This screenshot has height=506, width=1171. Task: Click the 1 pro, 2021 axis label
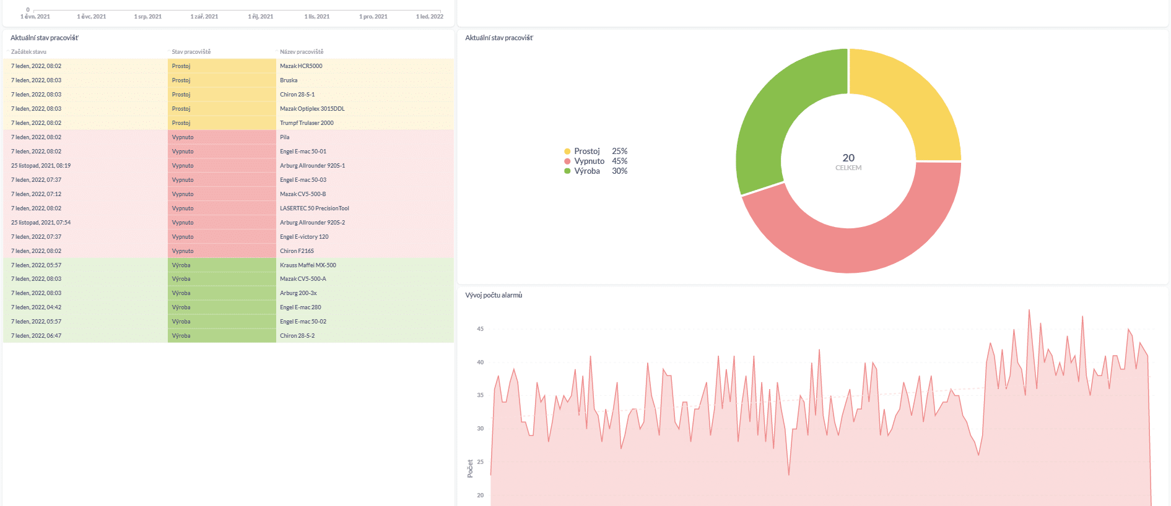pyautogui.click(x=373, y=17)
